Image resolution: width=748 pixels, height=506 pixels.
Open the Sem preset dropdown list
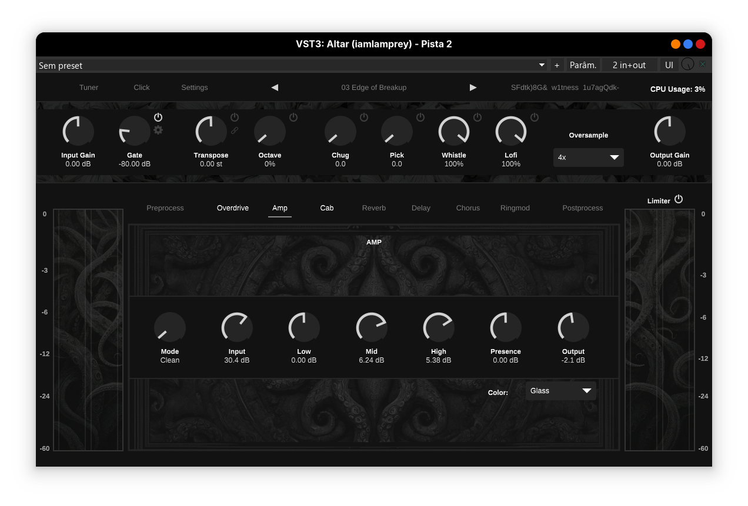pyautogui.click(x=292, y=65)
